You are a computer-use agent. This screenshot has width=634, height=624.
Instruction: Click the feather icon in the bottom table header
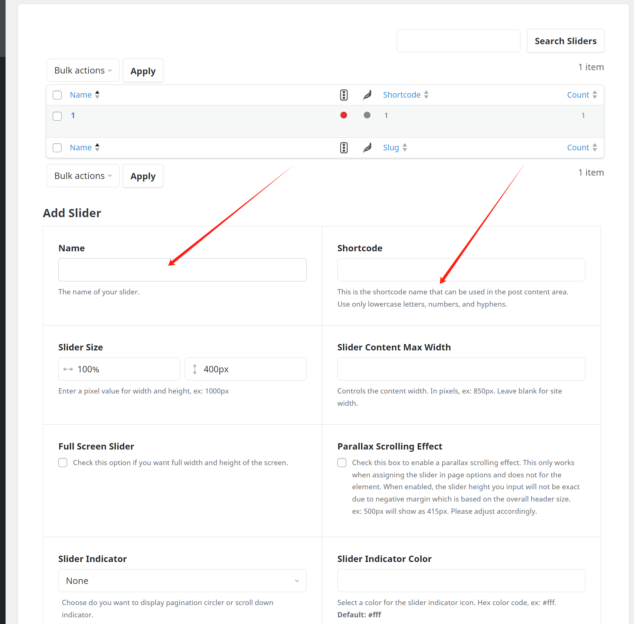coord(367,147)
